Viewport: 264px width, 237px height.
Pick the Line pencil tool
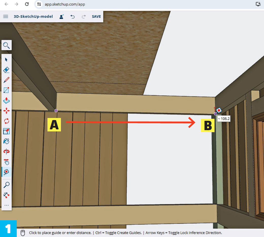pos(6,80)
